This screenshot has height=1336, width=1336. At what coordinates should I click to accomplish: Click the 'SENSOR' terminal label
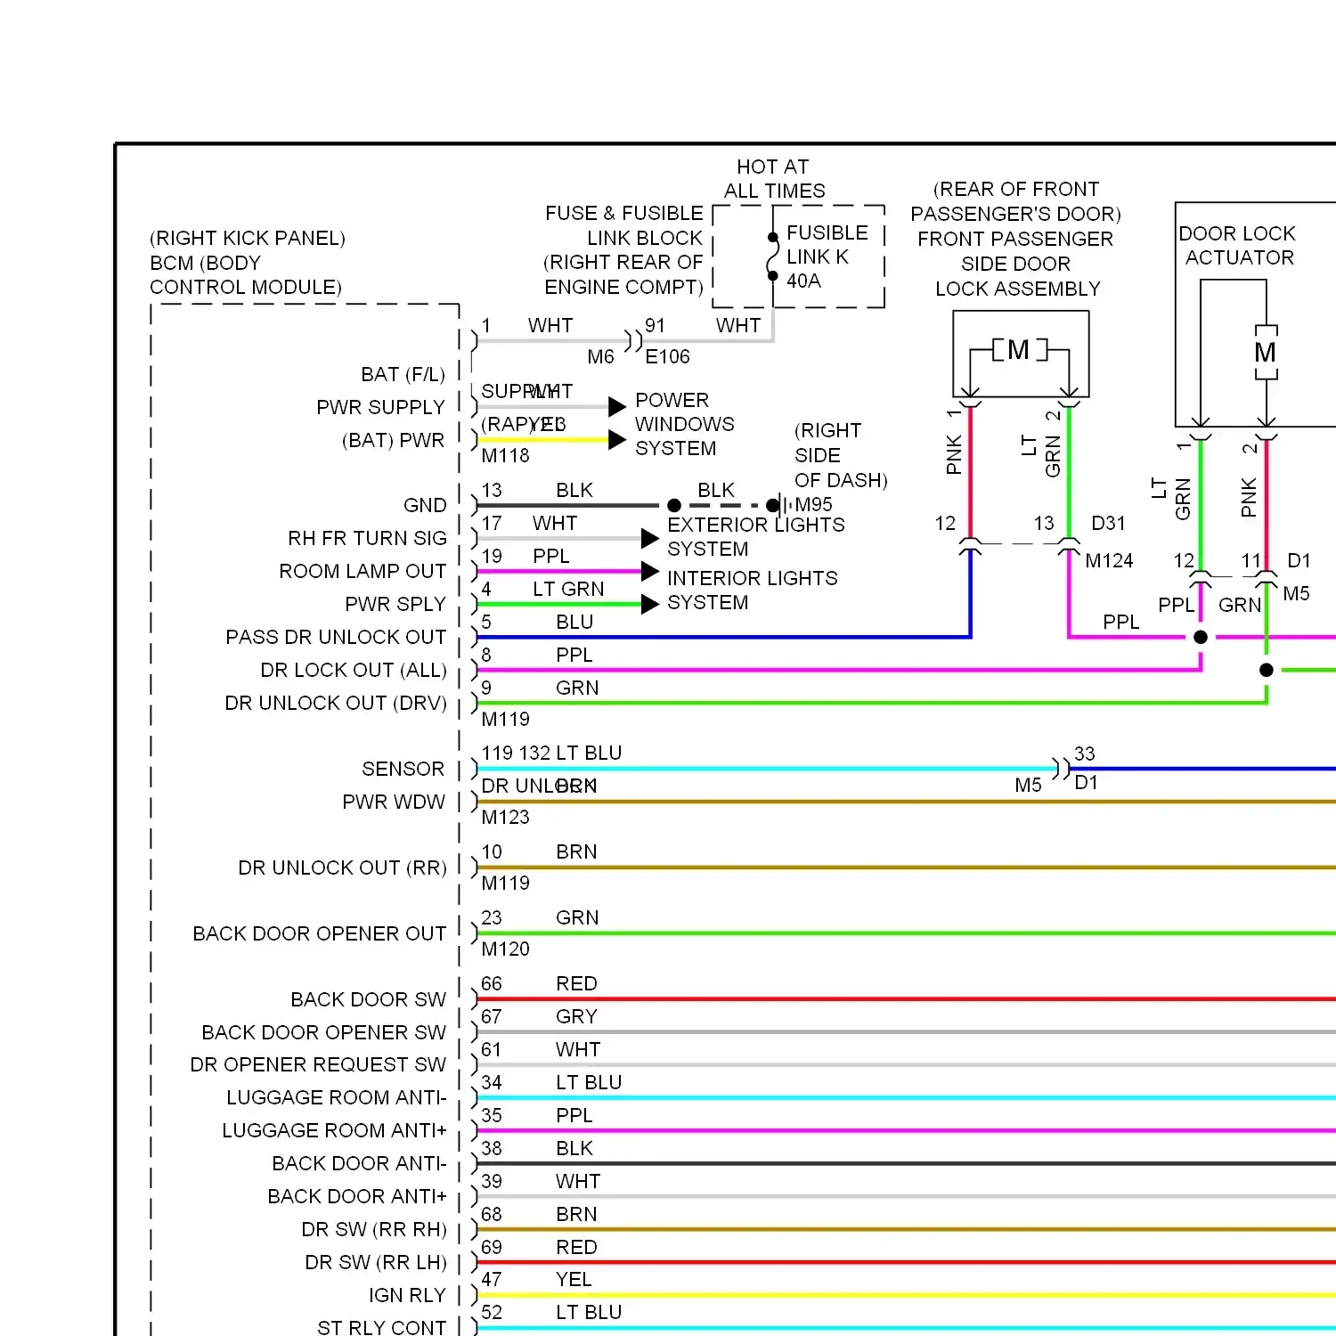403,769
